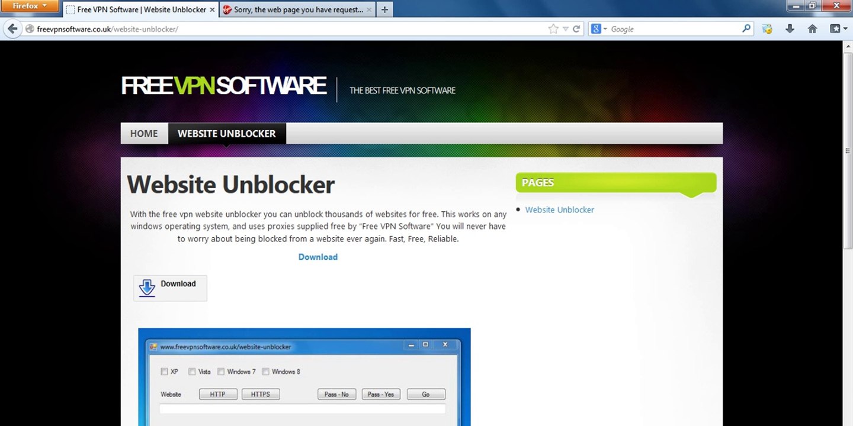This screenshot has width=853, height=426.
Task: Close the 'Sorry, the web page' tab
Action: coord(370,9)
